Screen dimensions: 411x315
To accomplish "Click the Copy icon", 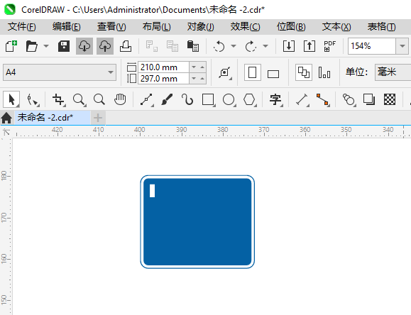I will coord(172,46).
